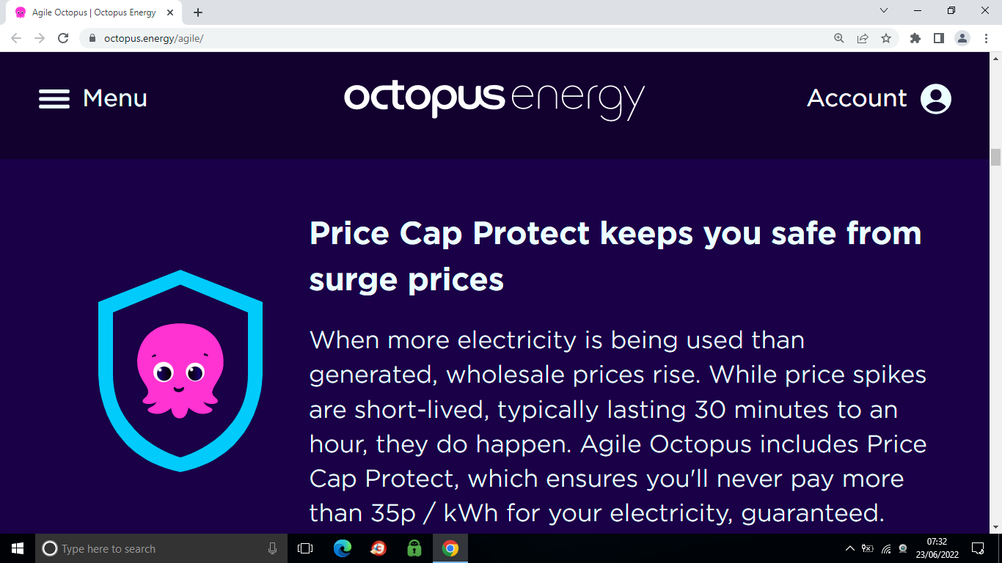Open Task View on the taskbar

tap(305, 548)
